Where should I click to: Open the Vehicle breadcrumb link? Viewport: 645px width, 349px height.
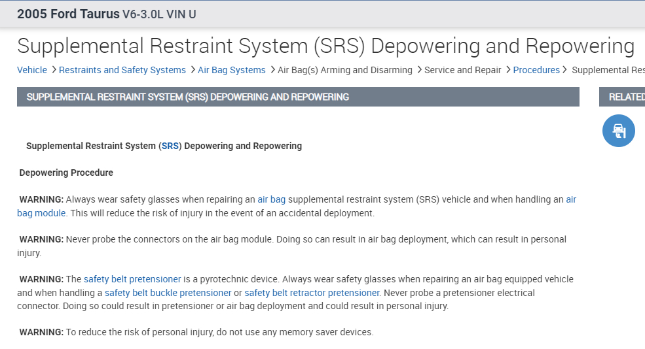point(32,70)
